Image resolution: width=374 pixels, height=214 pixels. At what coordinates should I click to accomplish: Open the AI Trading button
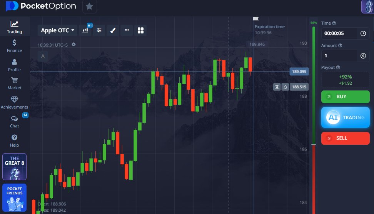pyautogui.click(x=346, y=117)
